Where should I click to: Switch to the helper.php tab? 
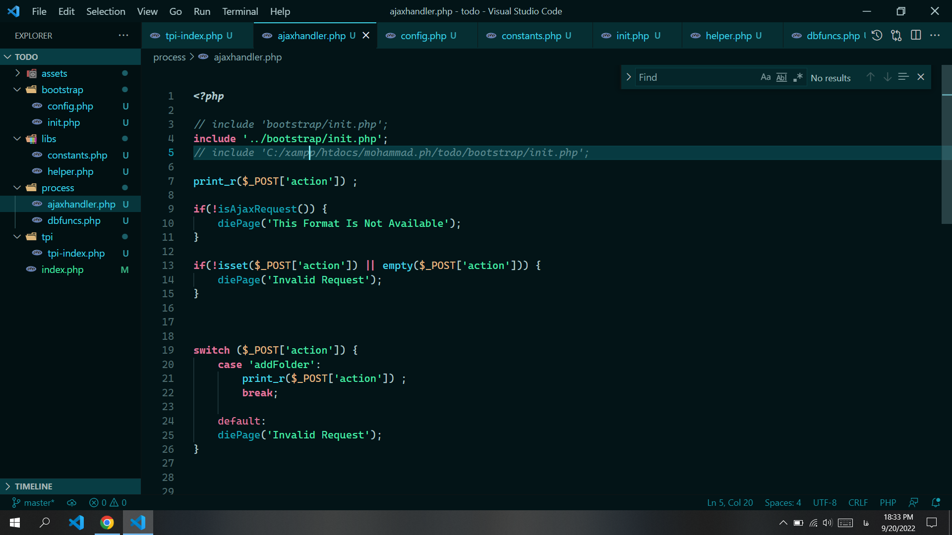pos(733,36)
